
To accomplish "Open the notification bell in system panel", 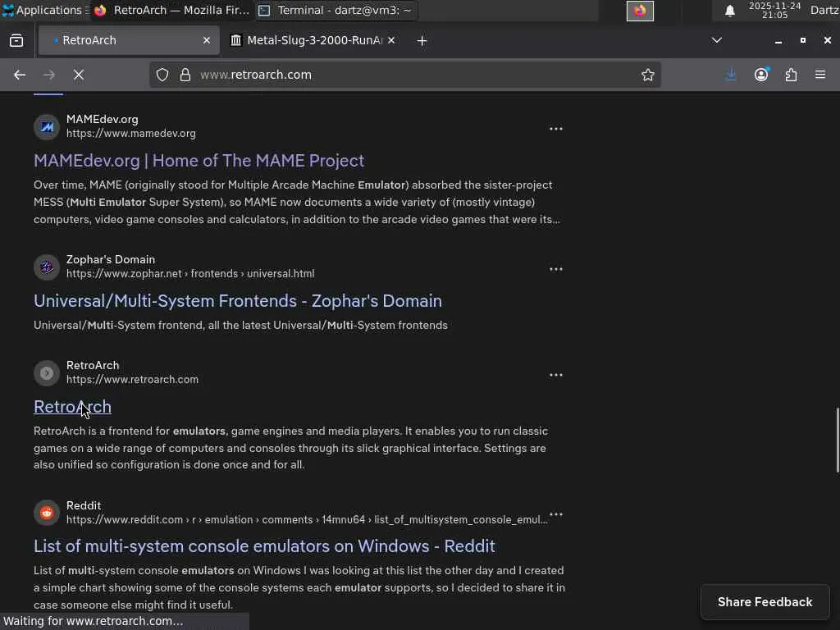I will tap(729, 11).
